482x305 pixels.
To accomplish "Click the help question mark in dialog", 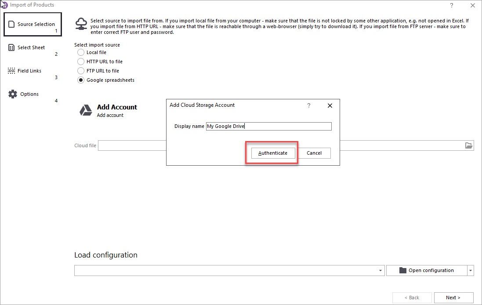I will pos(309,105).
